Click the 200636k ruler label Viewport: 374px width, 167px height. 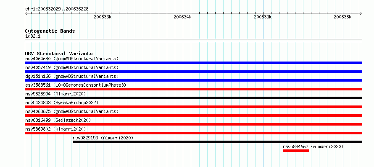[x=342, y=17]
